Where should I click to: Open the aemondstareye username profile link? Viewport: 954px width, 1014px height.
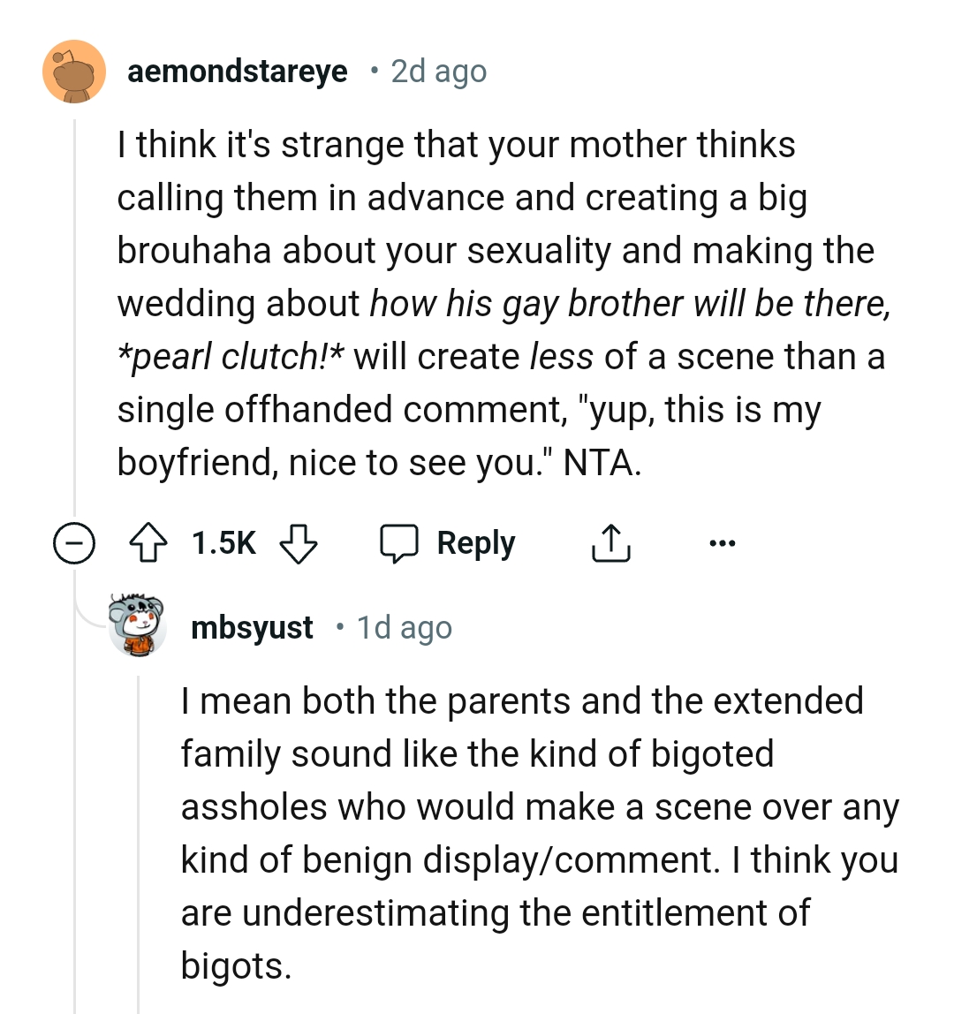[x=238, y=72]
